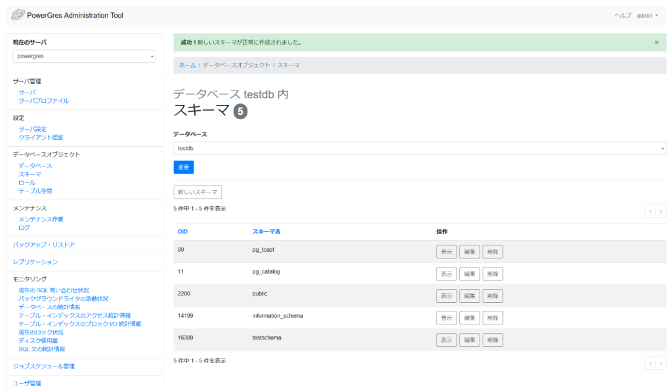The width and height of the screenshot is (672, 390).
Task: Click 表示 for information_schema row
Action: (446, 318)
